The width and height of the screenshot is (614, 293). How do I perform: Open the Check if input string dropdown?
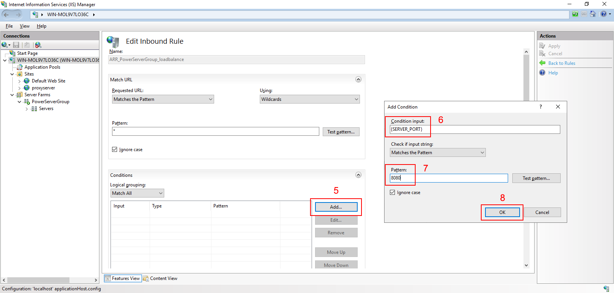(x=437, y=153)
